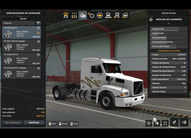
Task: Select the TD 123 ES 410 CV Chipado engine
Action: (21, 72)
